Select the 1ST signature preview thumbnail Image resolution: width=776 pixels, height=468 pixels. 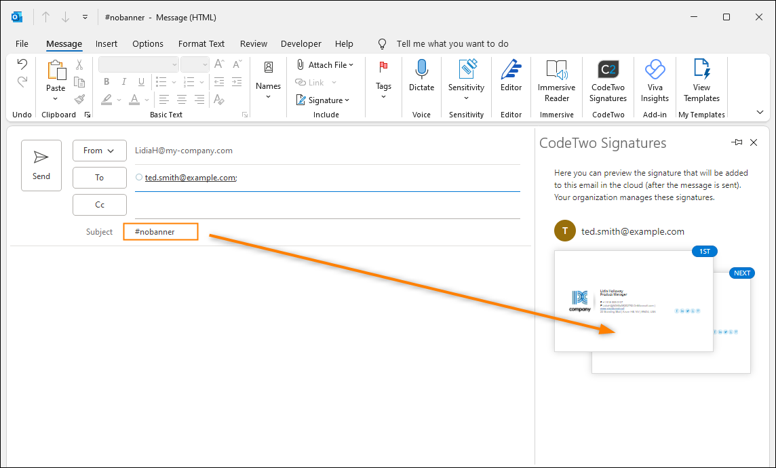point(634,300)
